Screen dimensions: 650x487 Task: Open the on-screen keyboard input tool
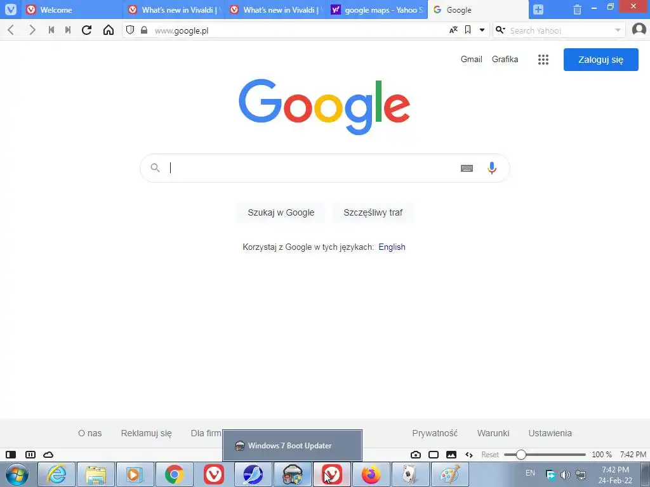point(467,167)
